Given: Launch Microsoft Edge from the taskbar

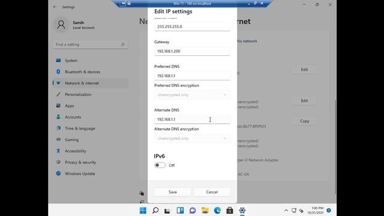Looking at the screenshot, I should coord(217,211).
